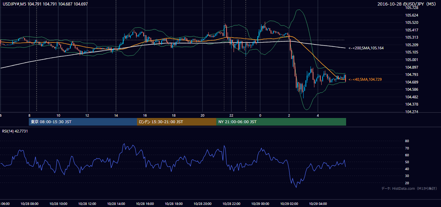Click price axis value 105.209

[411, 45]
